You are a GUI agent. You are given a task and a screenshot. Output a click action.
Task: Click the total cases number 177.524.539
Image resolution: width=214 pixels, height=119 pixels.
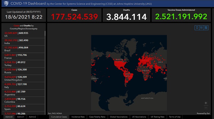74,17
